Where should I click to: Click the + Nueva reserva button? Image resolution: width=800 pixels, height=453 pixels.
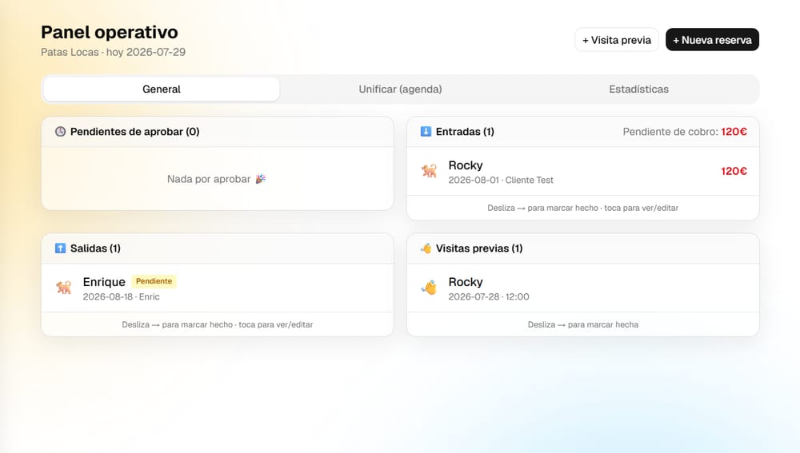[712, 40]
